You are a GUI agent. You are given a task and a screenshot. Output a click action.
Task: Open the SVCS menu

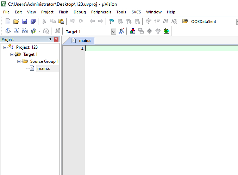[x=136, y=12]
